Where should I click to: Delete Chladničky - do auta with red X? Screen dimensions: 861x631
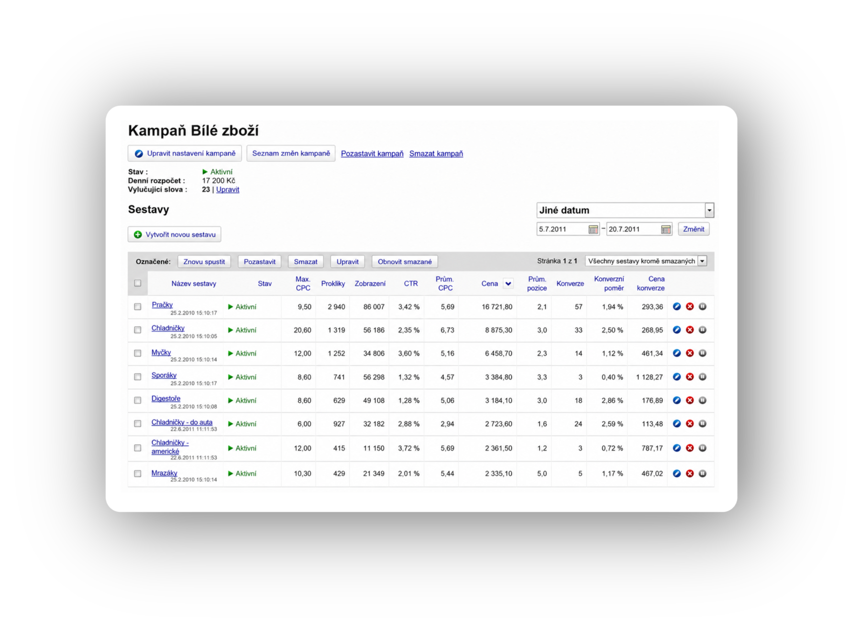[x=690, y=424]
